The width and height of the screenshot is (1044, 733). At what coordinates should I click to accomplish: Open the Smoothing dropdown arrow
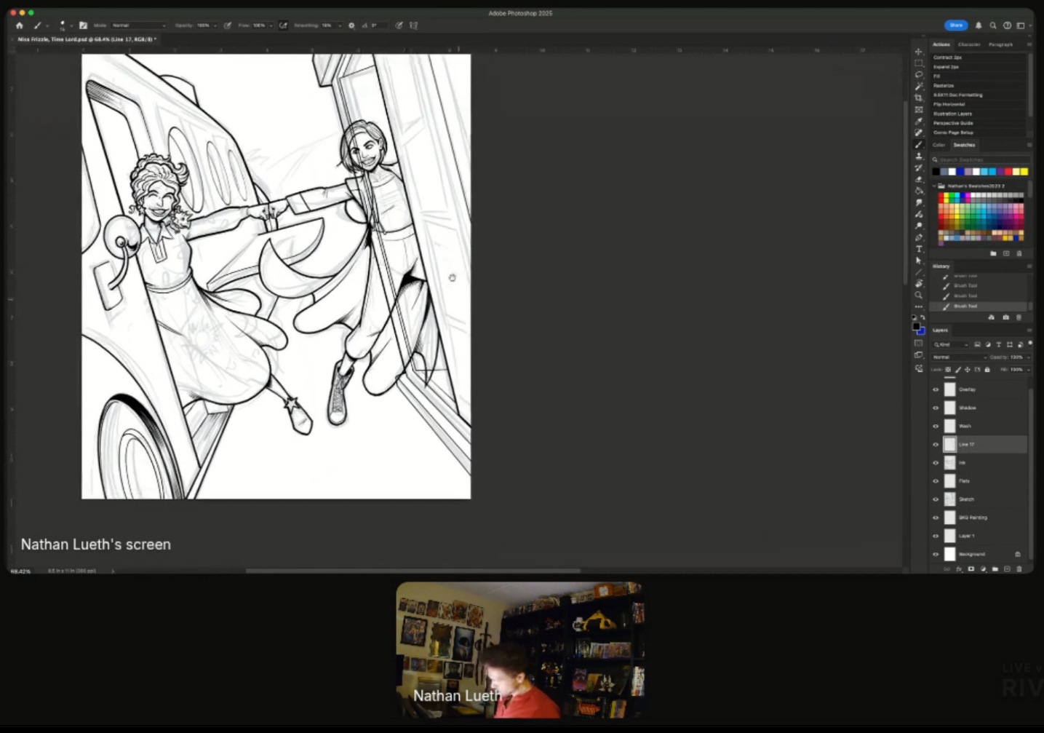coord(339,25)
